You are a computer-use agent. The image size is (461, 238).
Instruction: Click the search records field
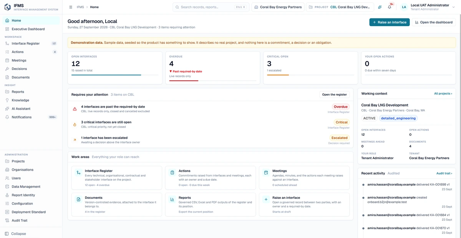point(211,7)
